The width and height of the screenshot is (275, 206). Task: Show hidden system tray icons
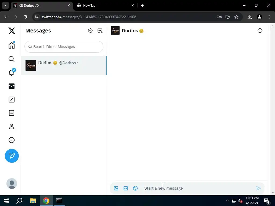tap(227, 201)
